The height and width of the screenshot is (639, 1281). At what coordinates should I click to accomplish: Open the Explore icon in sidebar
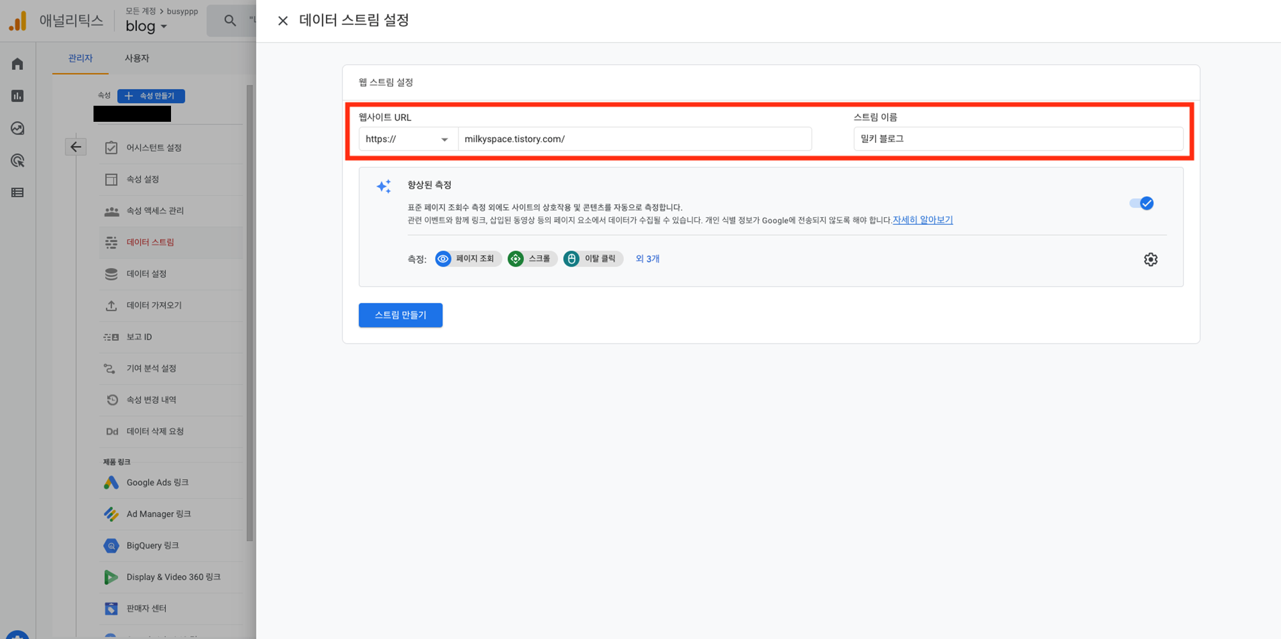[x=17, y=128]
